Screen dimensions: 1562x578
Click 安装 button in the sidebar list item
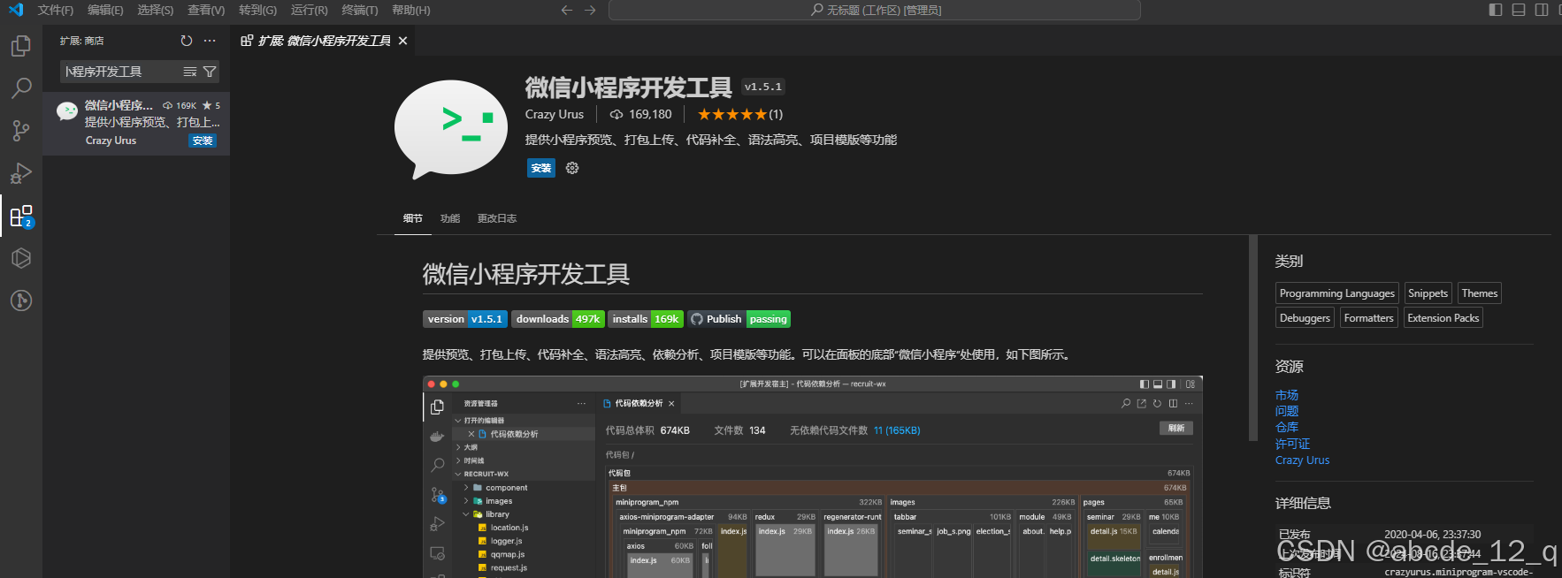pos(203,141)
